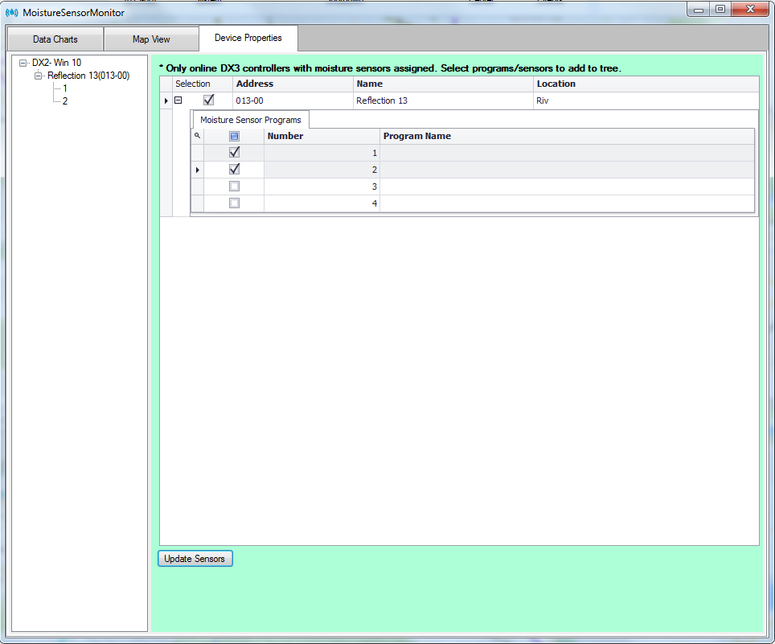Click the Riv location cell
This screenshot has width=775, height=644.
(646, 100)
